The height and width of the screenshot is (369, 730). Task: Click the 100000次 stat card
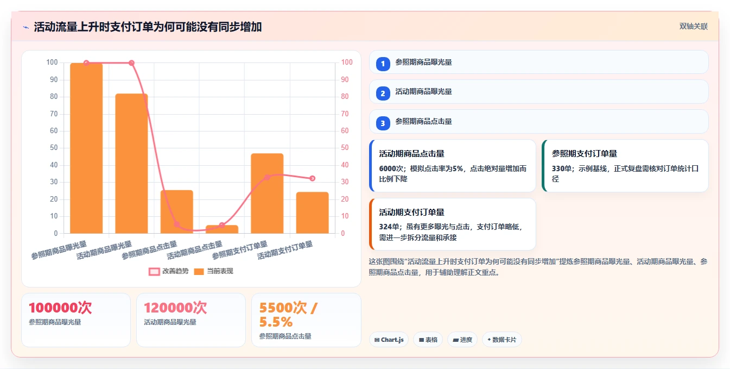click(x=76, y=320)
